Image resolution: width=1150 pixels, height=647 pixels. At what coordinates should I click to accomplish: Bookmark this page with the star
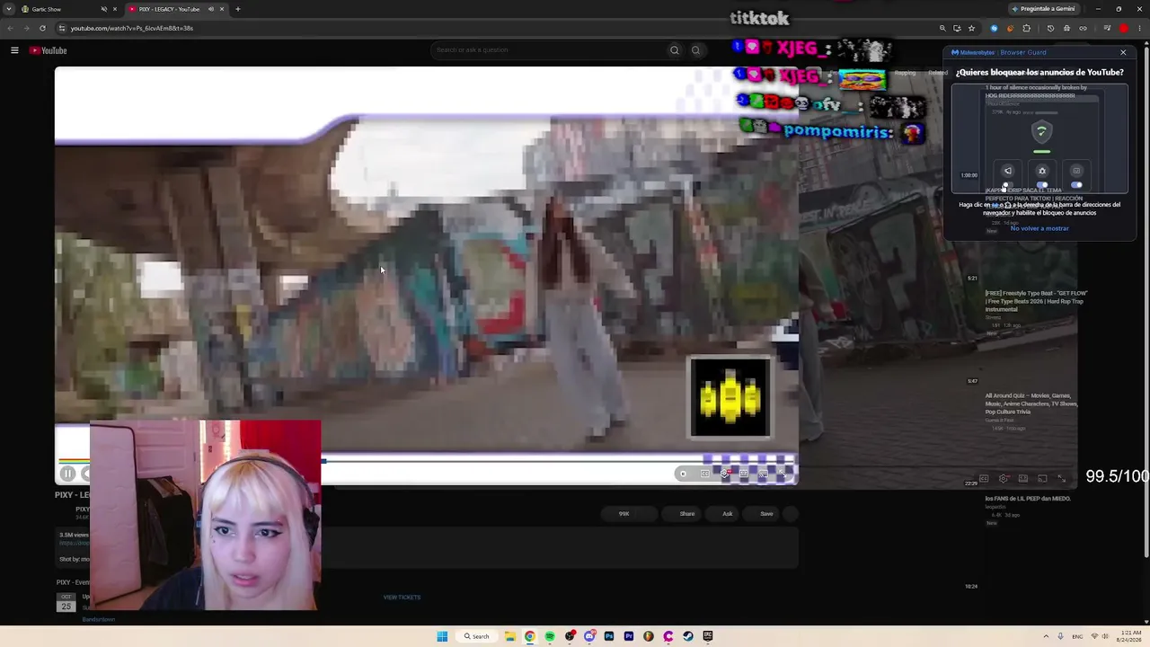click(971, 28)
